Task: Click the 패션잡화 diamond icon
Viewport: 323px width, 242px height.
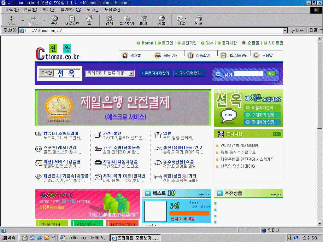Action: click(38, 176)
